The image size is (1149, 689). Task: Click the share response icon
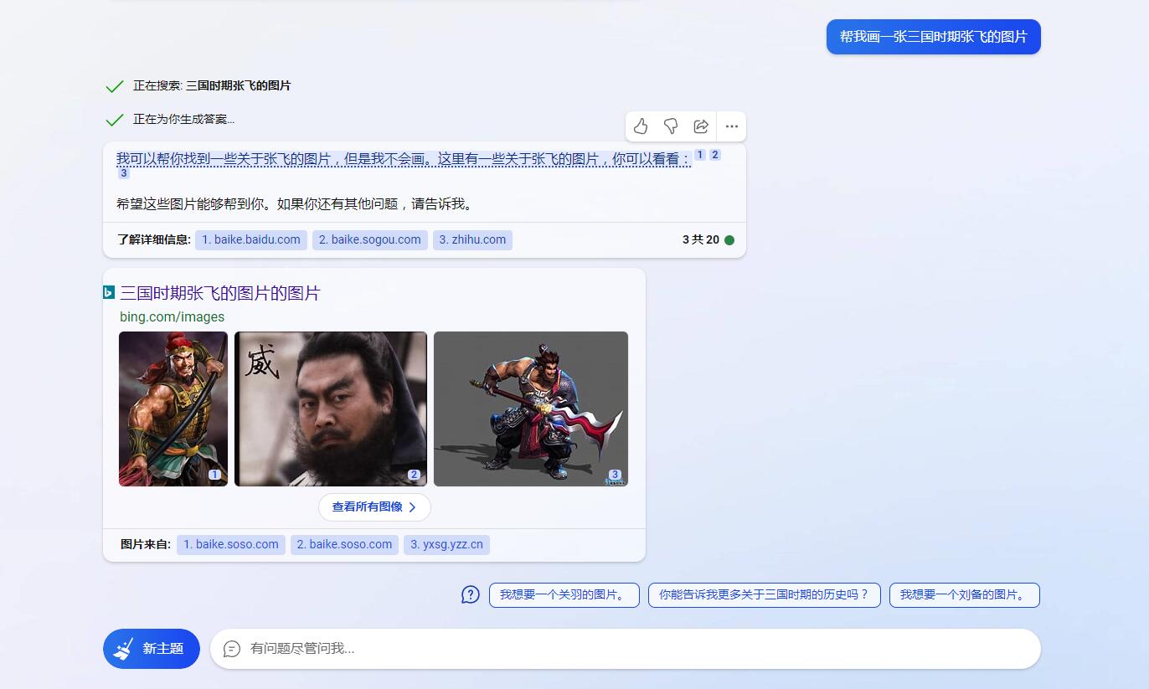(701, 126)
